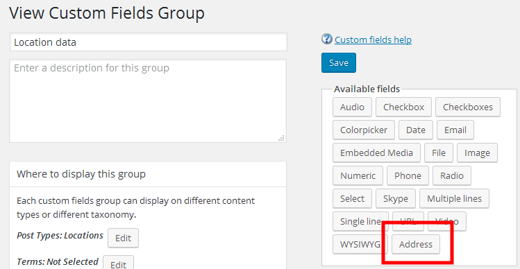
Task: Add a File field
Action: 438,153
